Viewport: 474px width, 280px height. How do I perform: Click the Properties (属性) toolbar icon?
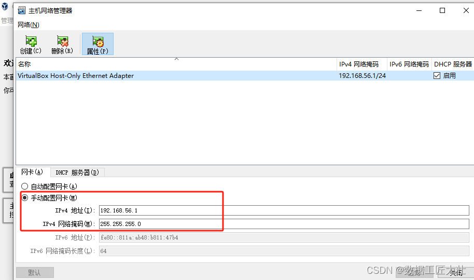[x=97, y=44]
